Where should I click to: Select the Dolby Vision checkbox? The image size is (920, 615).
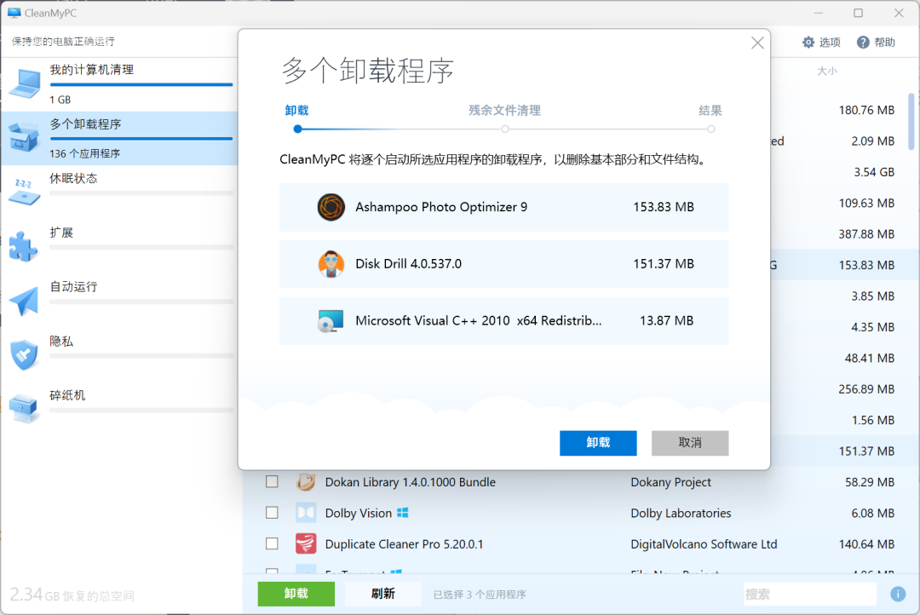pyautogui.click(x=272, y=513)
